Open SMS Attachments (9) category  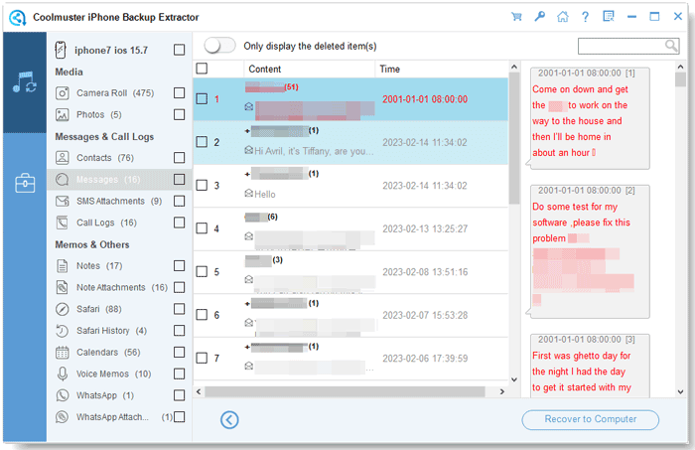[119, 202]
